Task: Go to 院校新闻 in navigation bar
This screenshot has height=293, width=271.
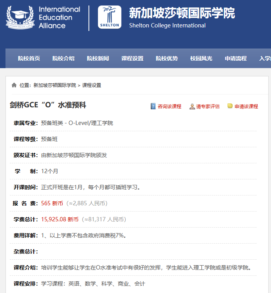Action: 98,58
